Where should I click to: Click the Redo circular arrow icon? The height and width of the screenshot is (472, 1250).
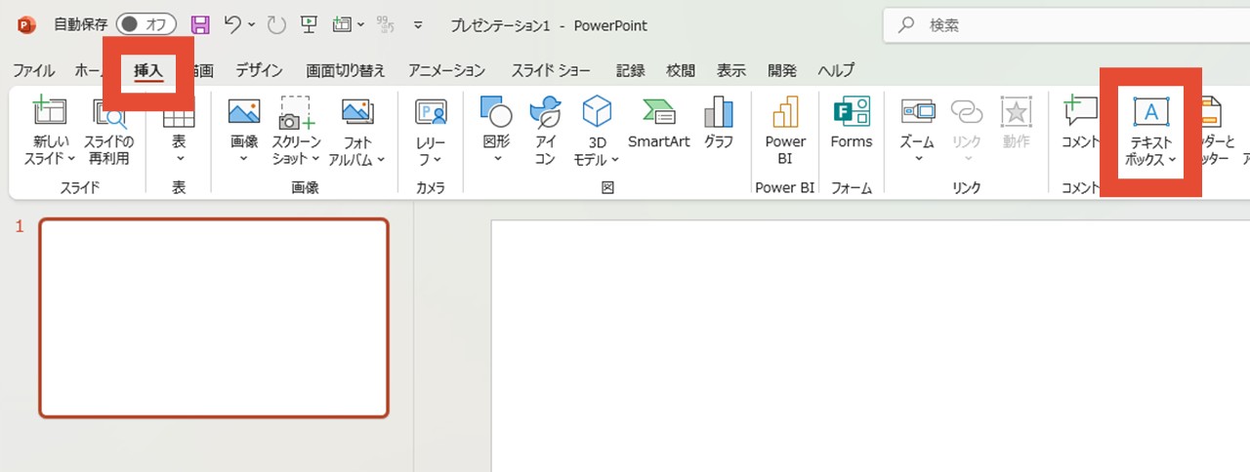tap(275, 24)
